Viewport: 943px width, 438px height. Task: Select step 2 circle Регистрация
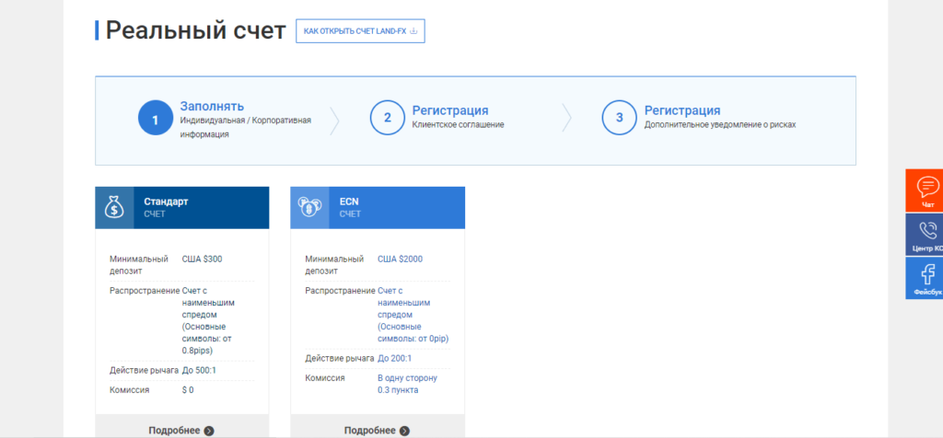click(x=388, y=118)
